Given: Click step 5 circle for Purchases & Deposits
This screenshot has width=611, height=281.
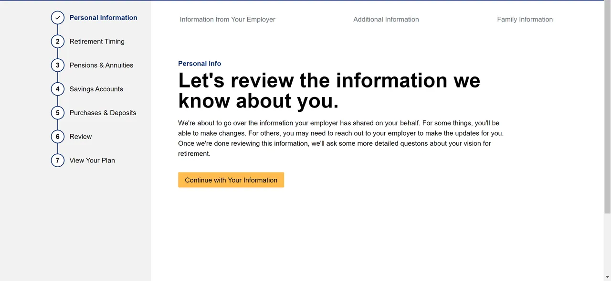Looking at the screenshot, I should coord(57,113).
